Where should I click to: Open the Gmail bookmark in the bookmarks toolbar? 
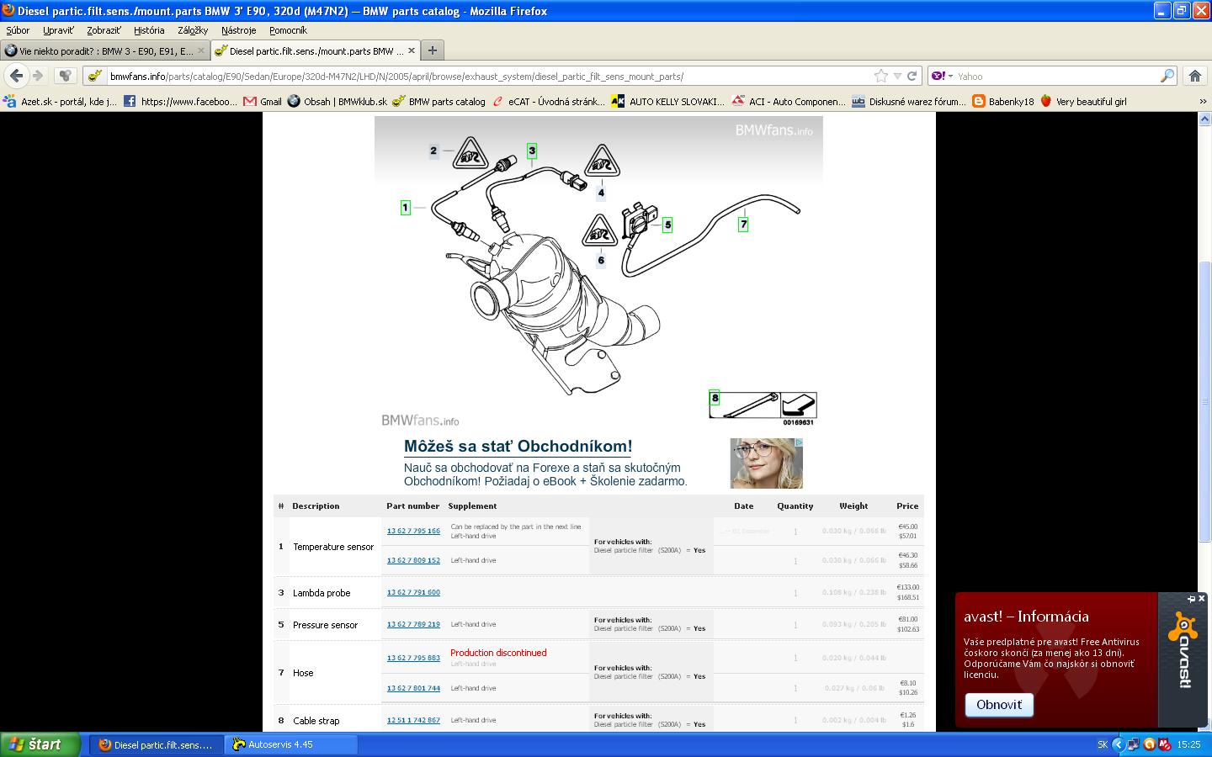[x=263, y=102]
